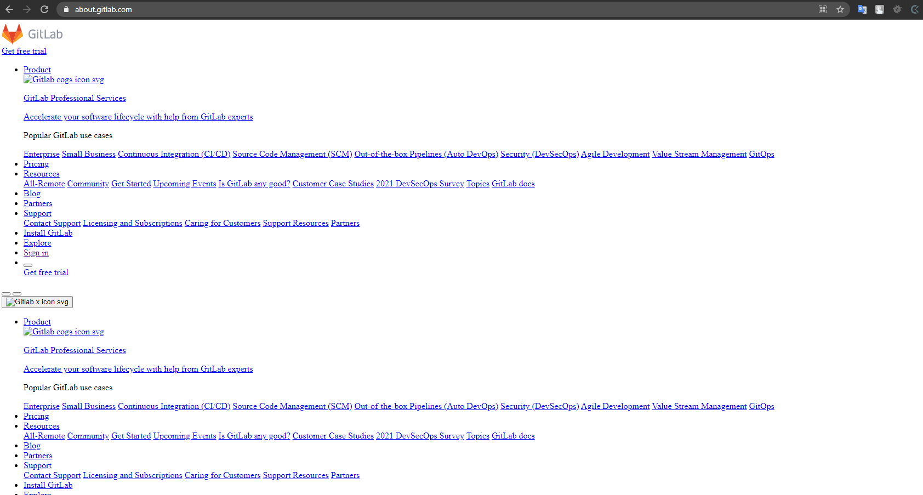Click the empty button below Sign in

[28, 265]
